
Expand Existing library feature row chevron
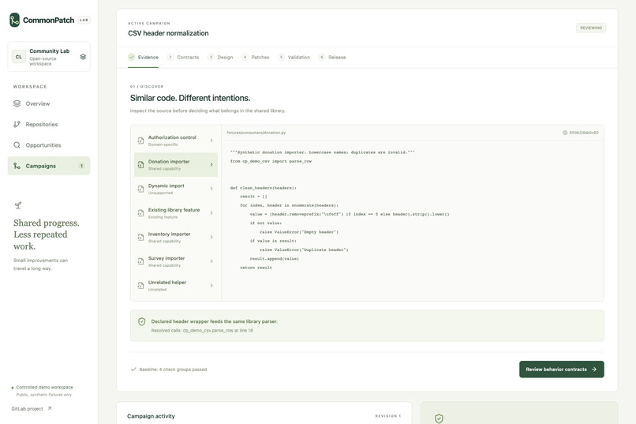pyautogui.click(x=211, y=213)
